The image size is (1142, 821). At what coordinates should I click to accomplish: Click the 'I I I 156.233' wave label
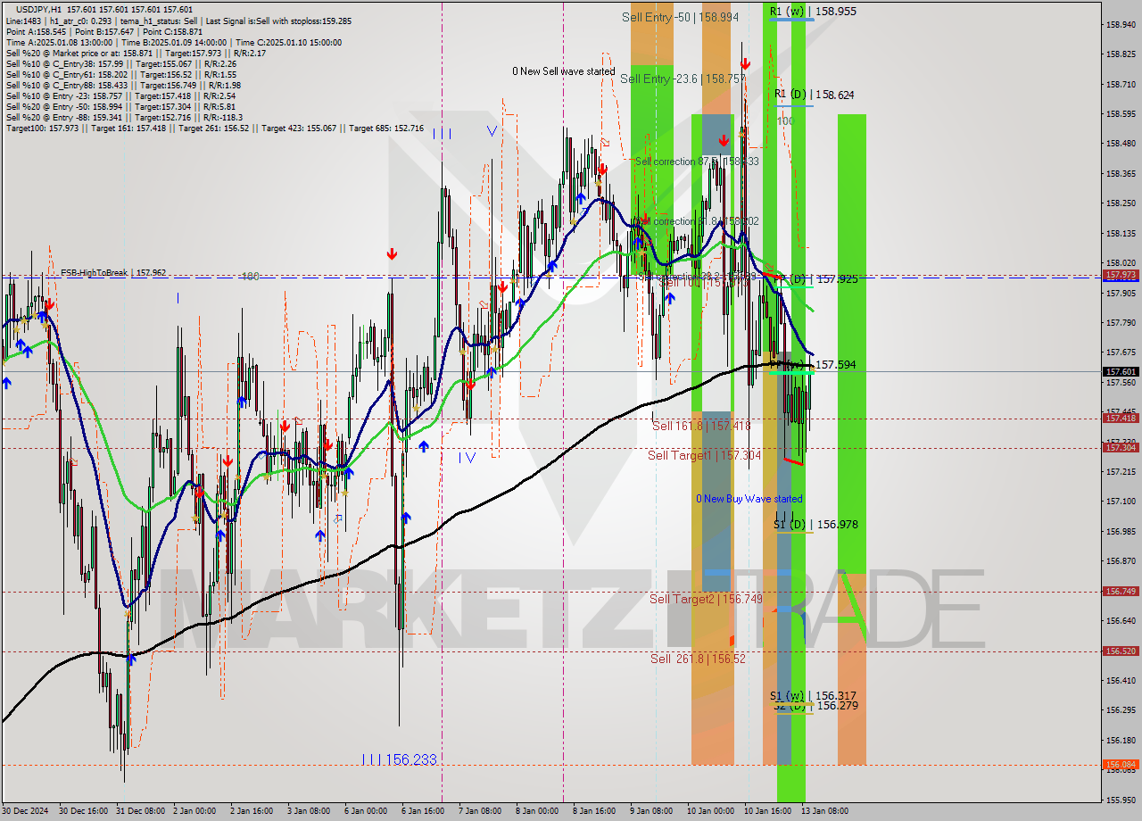click(400, 759)
